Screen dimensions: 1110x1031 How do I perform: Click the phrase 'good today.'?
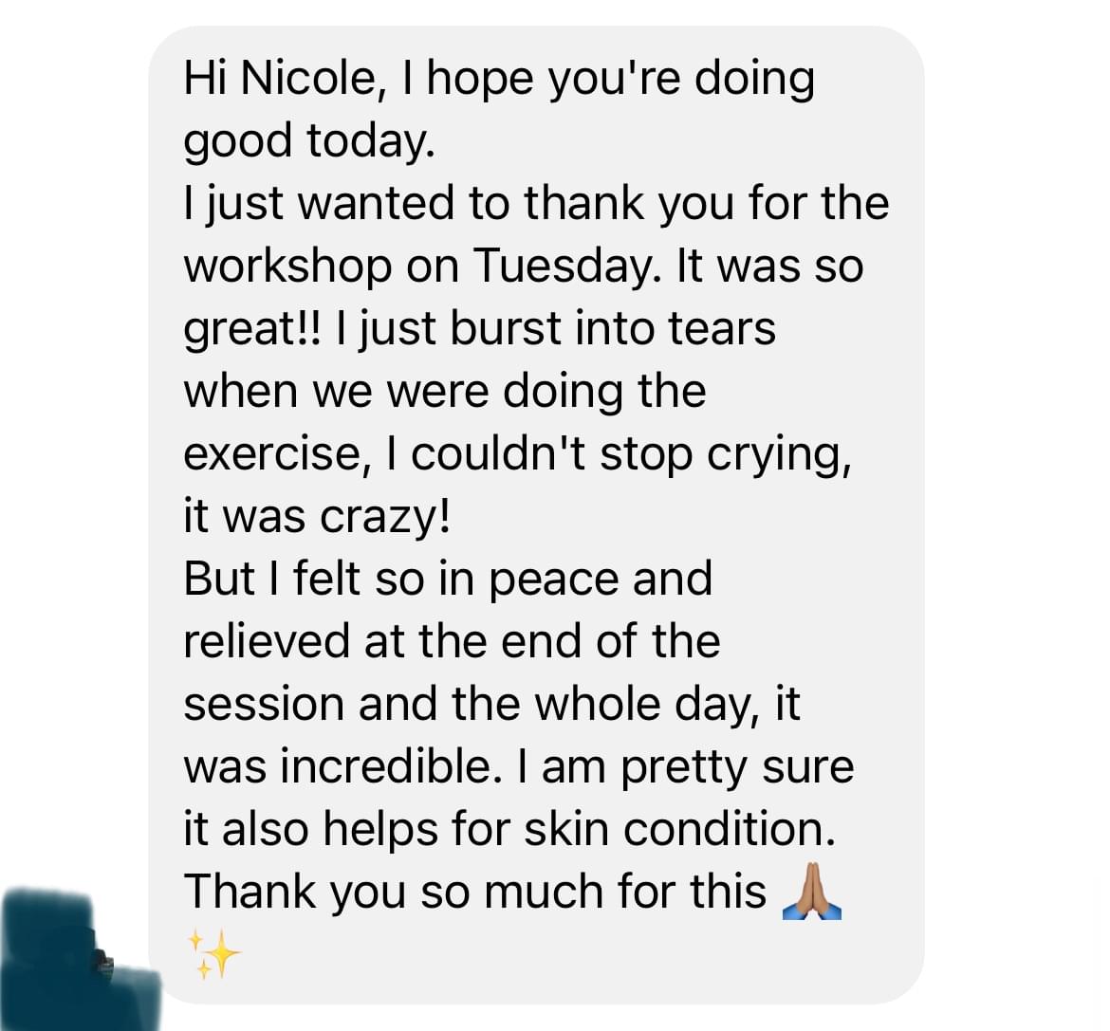(x=309, y=141)
